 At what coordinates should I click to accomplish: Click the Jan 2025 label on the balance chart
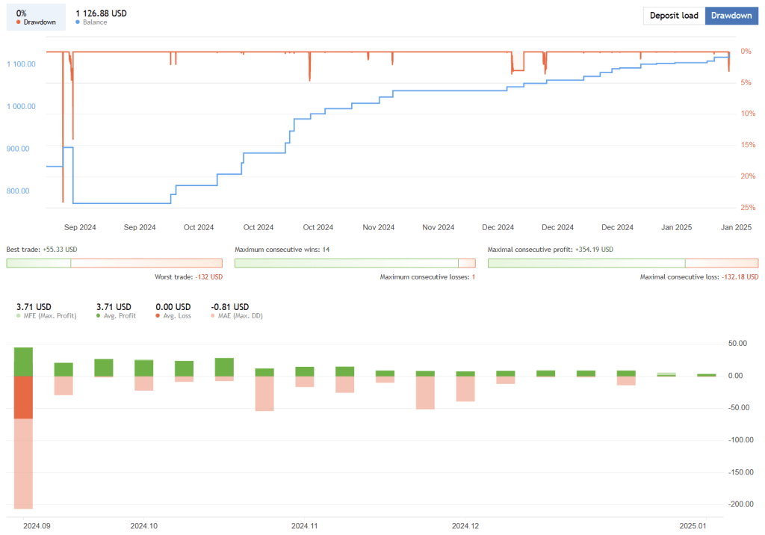[678, 227]
